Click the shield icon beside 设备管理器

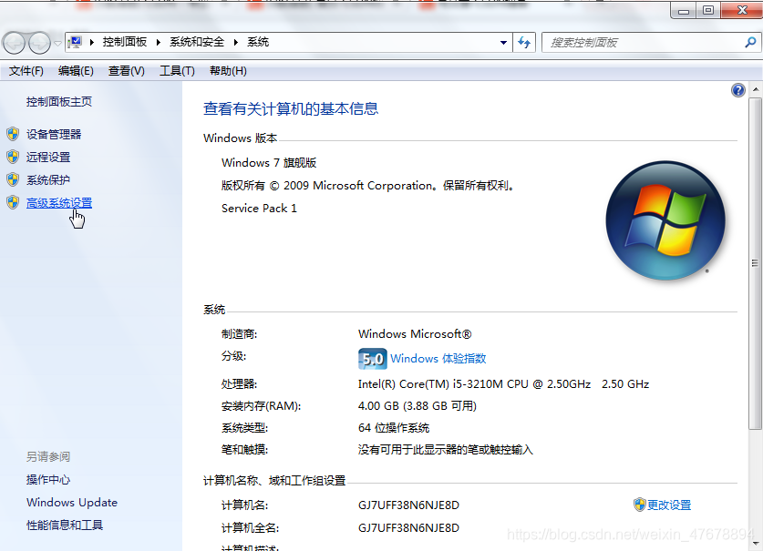13,134
